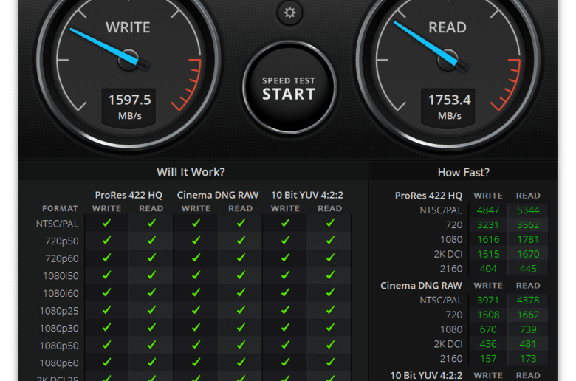This screenshot has height=381, width=576.
Task: Click the 1080p60 row label
Action: [x=59, y=363]
